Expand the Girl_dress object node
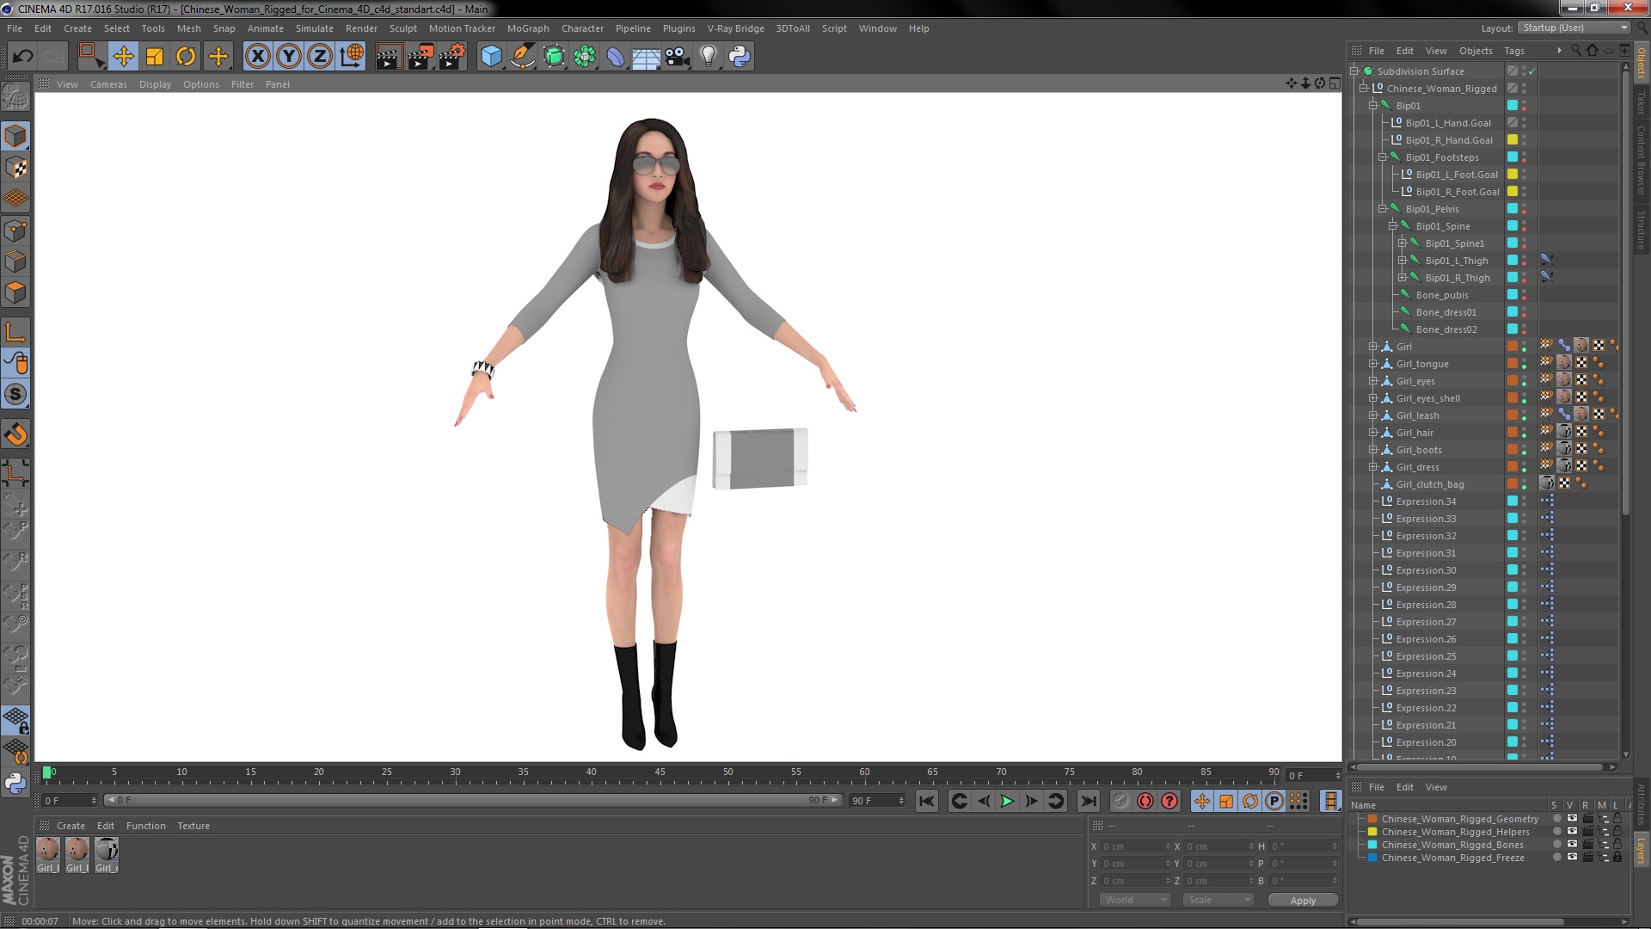The width and height of the screenshot is (1651, 929). point(1373,467)
